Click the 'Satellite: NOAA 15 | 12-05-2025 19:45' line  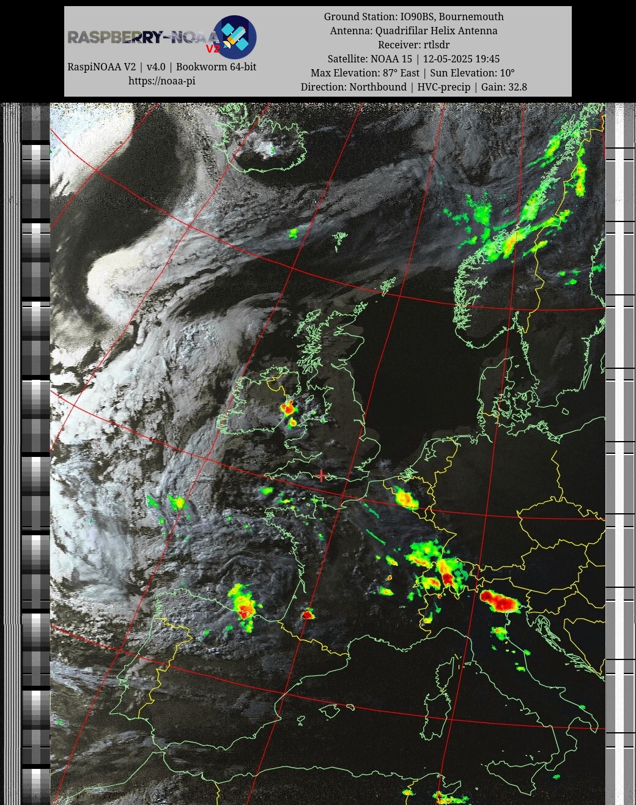point(414,59)
